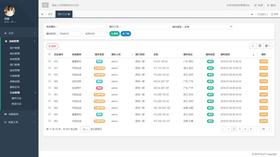Open the 操作类型 dropdown
This screenshot has height=157, width=280.
[x=208, y=27]
